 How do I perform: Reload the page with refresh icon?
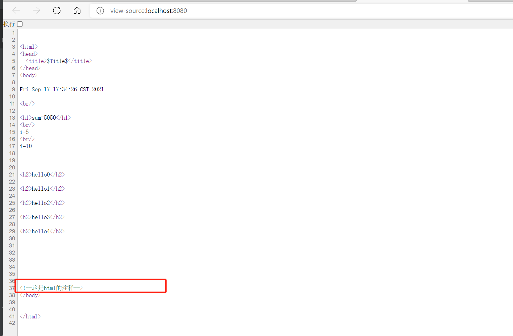click(x=57, y=10)
